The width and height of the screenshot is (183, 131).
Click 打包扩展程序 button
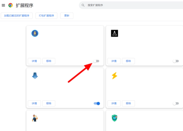click(x=46, y=15)
